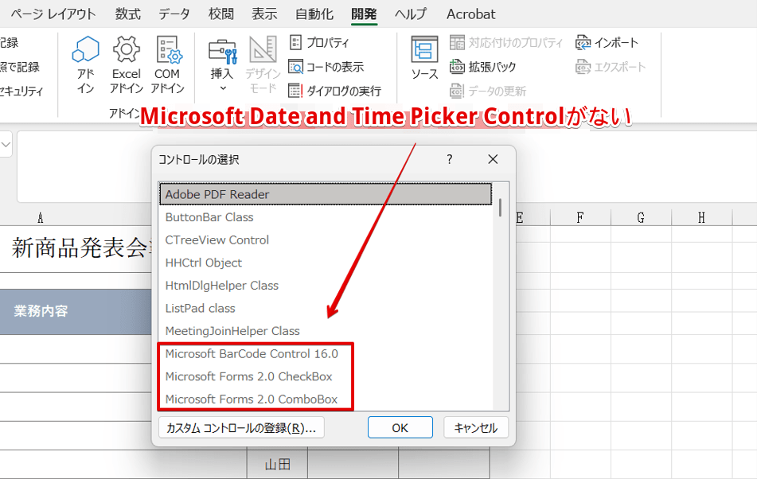Screen dimensions: 757x479
Task: Click the 業務内容 header cell
Action: (76, 312)
